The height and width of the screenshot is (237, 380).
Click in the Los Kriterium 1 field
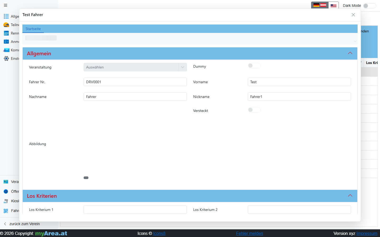[x=135, y=210]
